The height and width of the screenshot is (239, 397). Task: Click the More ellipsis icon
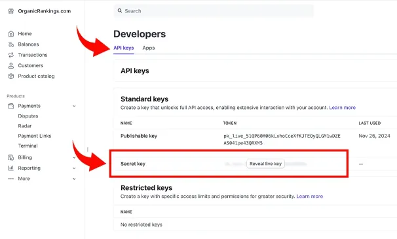(x=11, y=179)
